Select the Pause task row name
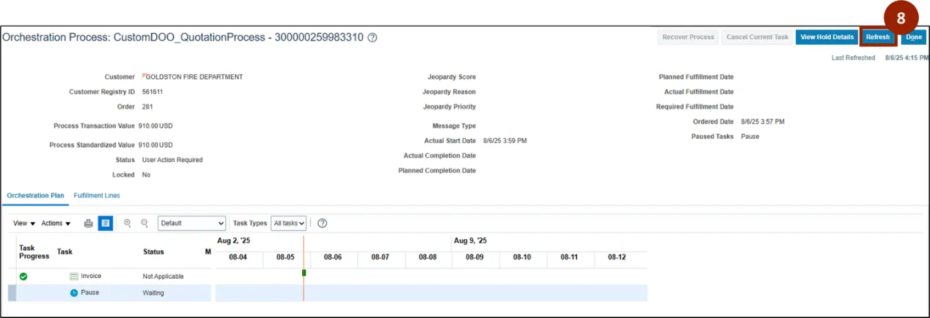The image size is (930, 318). [90, 293]
